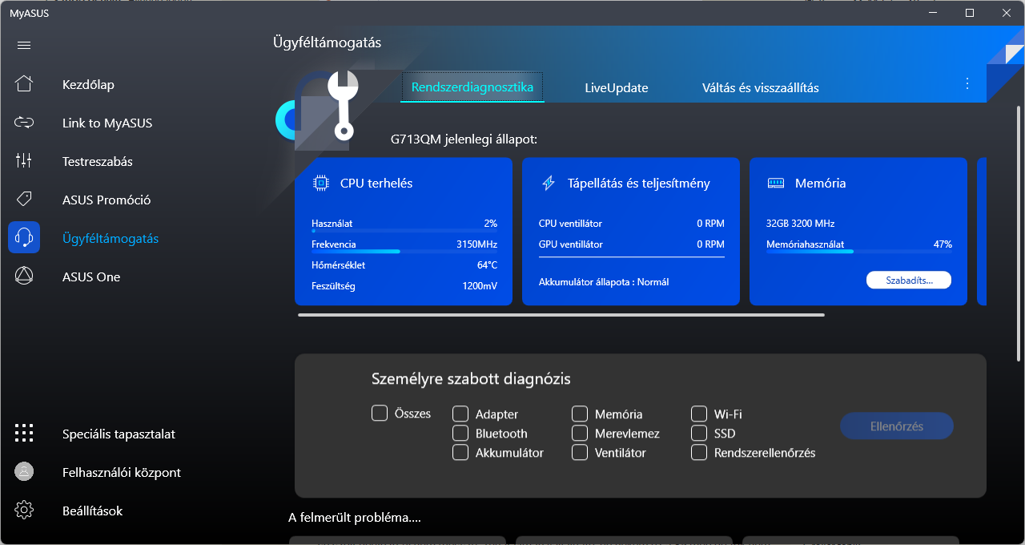Click the memory module icon on Memória card
Image resolution: width=1025 pixels, height=545 pixels.
click(x=776, y=183)
